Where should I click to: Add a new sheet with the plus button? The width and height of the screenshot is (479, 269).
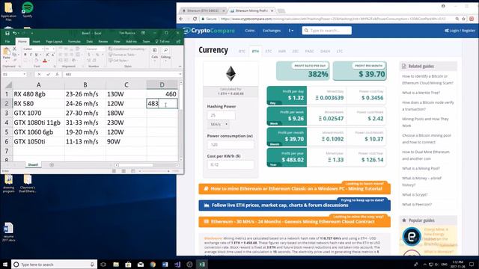point(52,164)
